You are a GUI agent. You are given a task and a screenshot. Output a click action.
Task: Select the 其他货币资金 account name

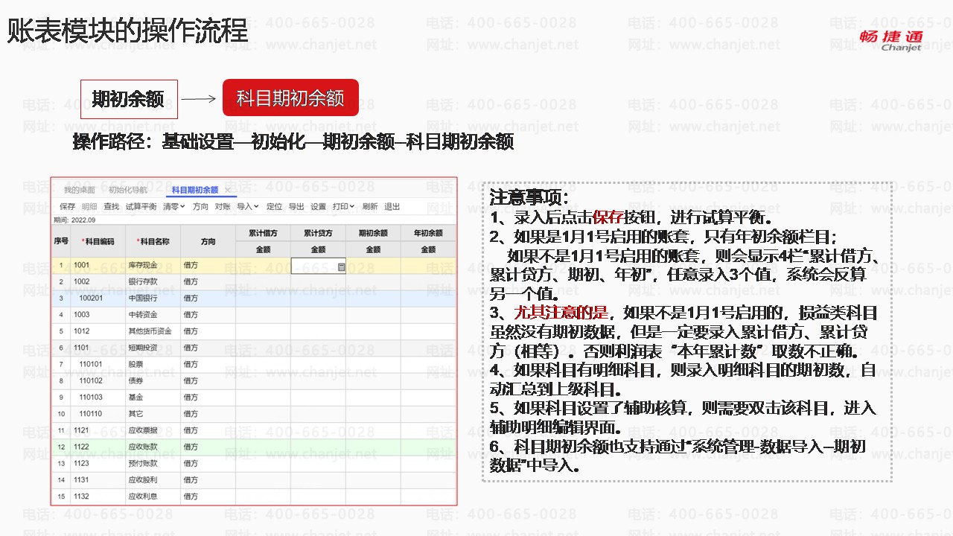(150, 331)
